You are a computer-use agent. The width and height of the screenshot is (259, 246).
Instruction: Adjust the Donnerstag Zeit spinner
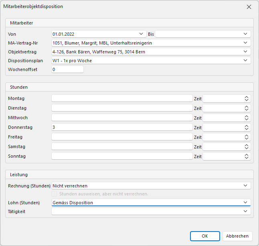(x=247, y=127)
